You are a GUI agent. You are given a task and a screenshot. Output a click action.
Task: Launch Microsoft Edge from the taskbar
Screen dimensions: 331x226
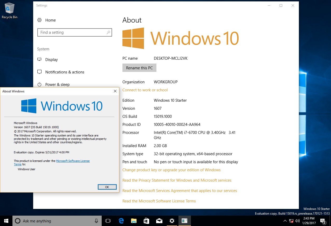click(121, 221)
